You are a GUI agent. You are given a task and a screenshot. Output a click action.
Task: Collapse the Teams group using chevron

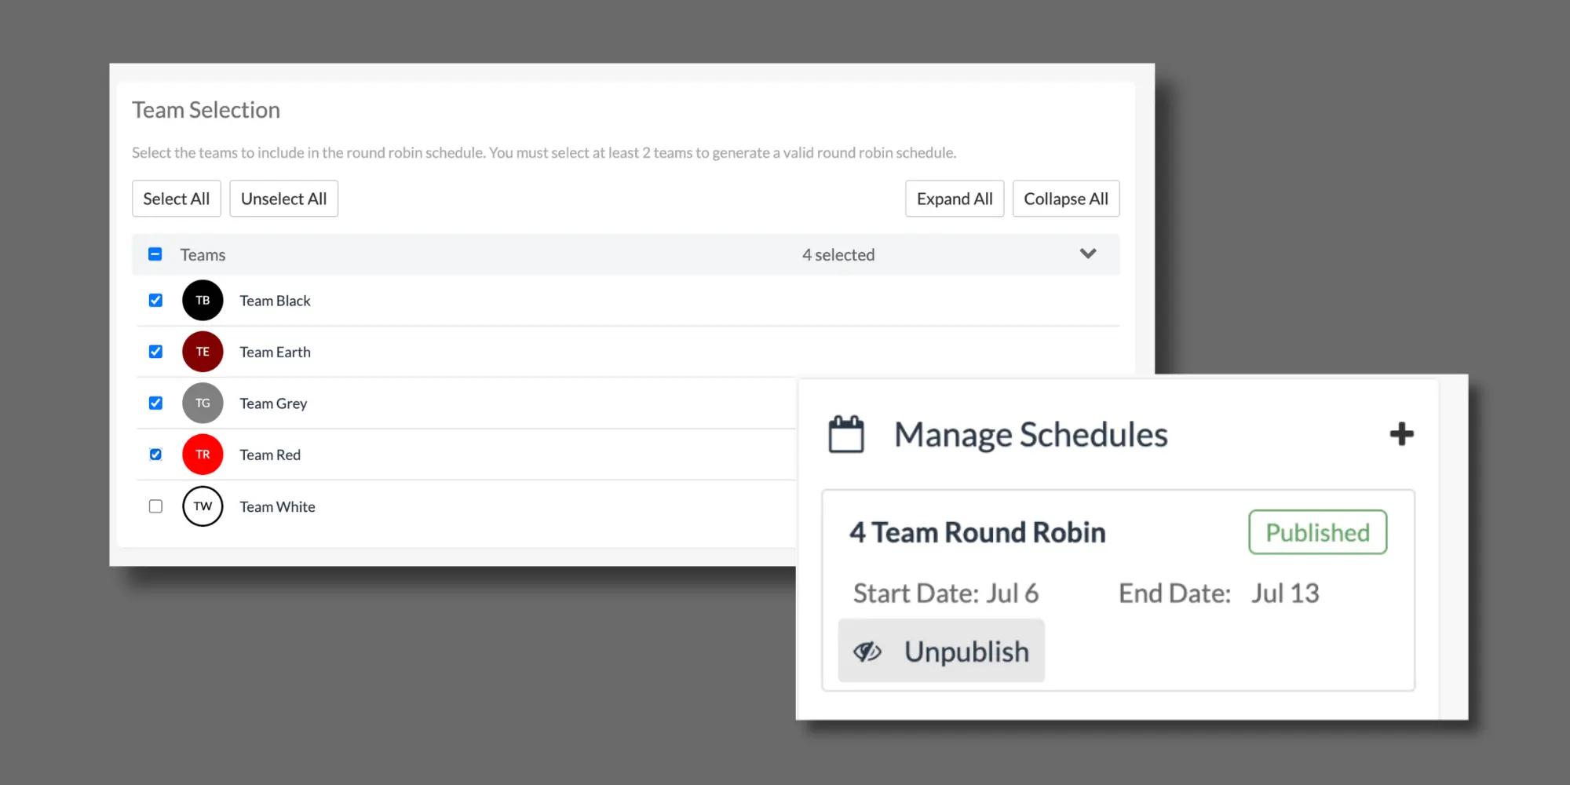coord(1087,254)
